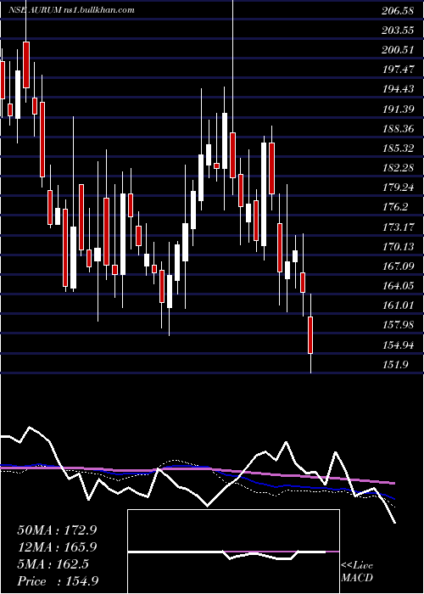Screen dimensions: 424x594
Task: Click the 179.24 axis label
Action: click(x=398, y=188)
